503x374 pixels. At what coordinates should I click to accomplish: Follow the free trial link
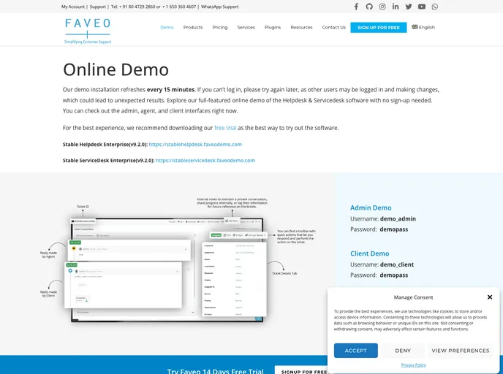(x=225, y=128)
